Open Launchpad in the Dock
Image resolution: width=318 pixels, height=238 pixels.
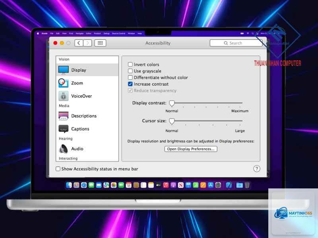[76, 185]
